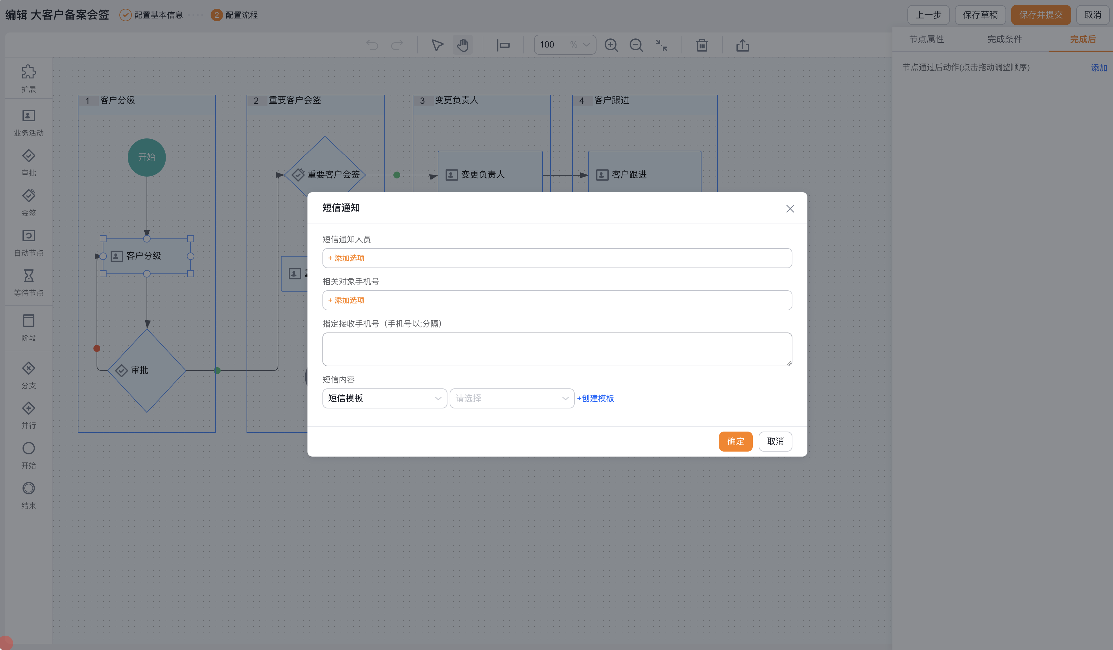Click the top-right 取消 button
The image size is (1113, 650).
click(1093, 15)
